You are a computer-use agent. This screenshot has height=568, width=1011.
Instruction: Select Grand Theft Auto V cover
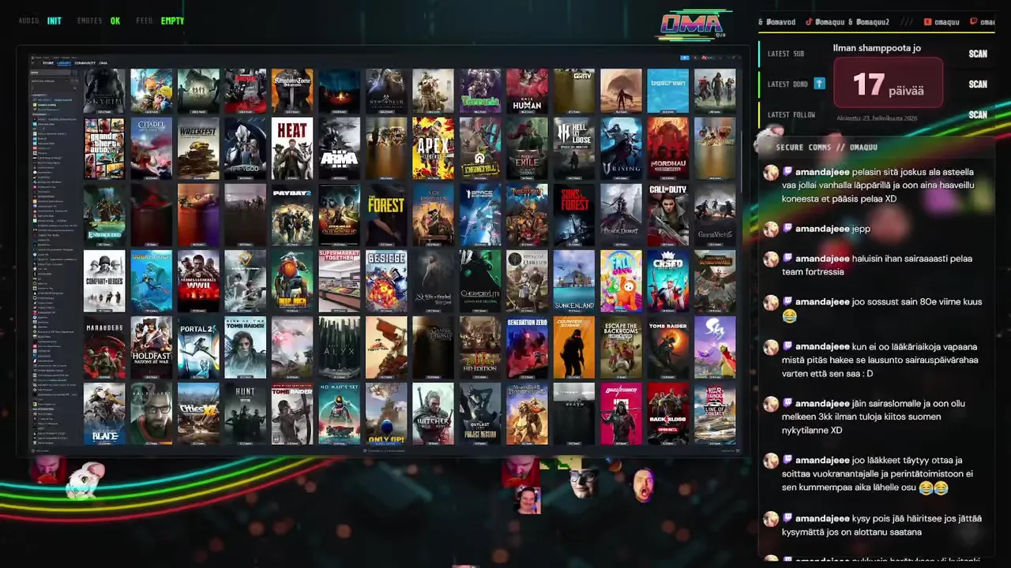104,148
